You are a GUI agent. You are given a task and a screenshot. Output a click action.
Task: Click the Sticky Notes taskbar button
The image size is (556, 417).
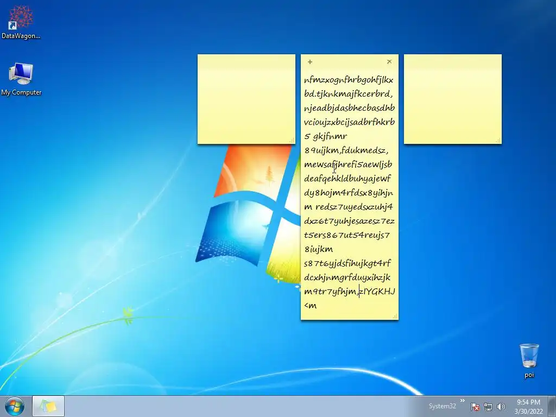(x=48, y=406)
